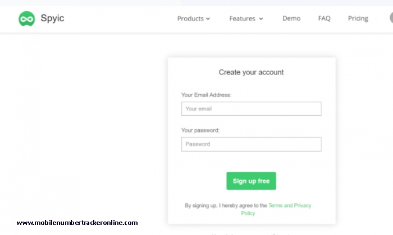Open the Terms and Privacy Policy link
393x235 pixels.
(x=289, y=206)
